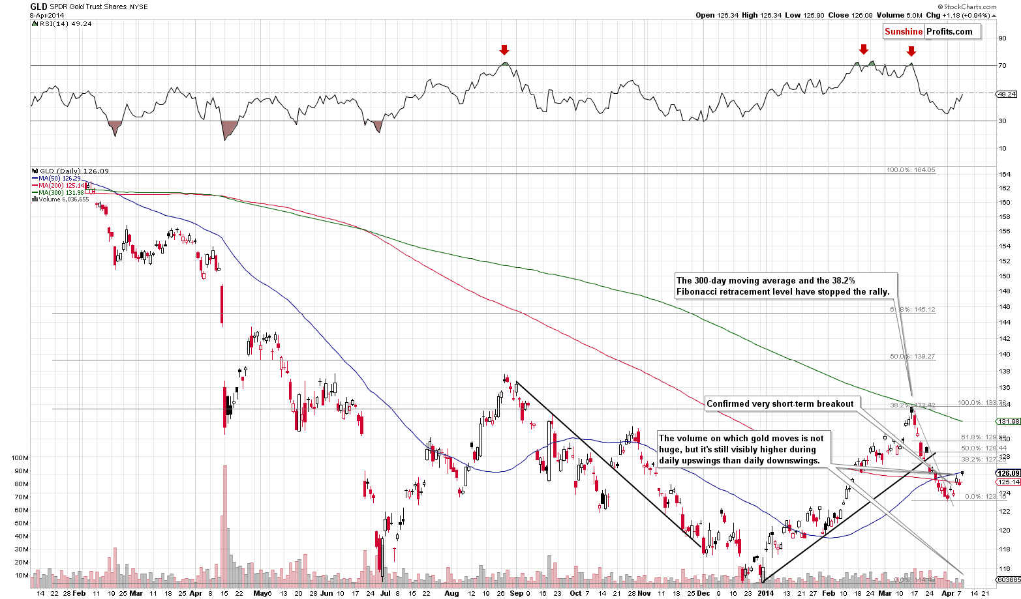Click the '100.0%: 164.05' Fibonacci label

[911, 170]
